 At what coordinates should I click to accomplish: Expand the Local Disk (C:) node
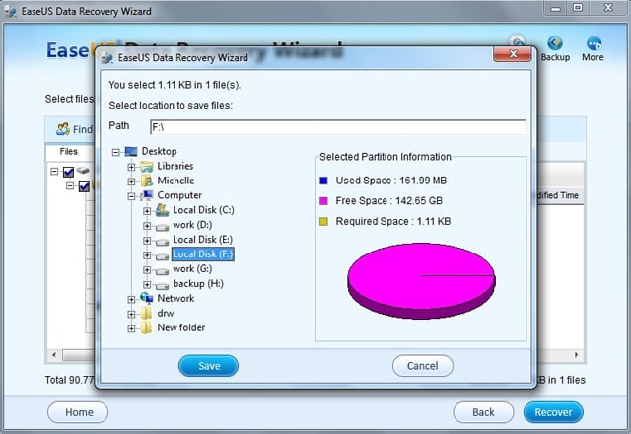pos(147,211)
